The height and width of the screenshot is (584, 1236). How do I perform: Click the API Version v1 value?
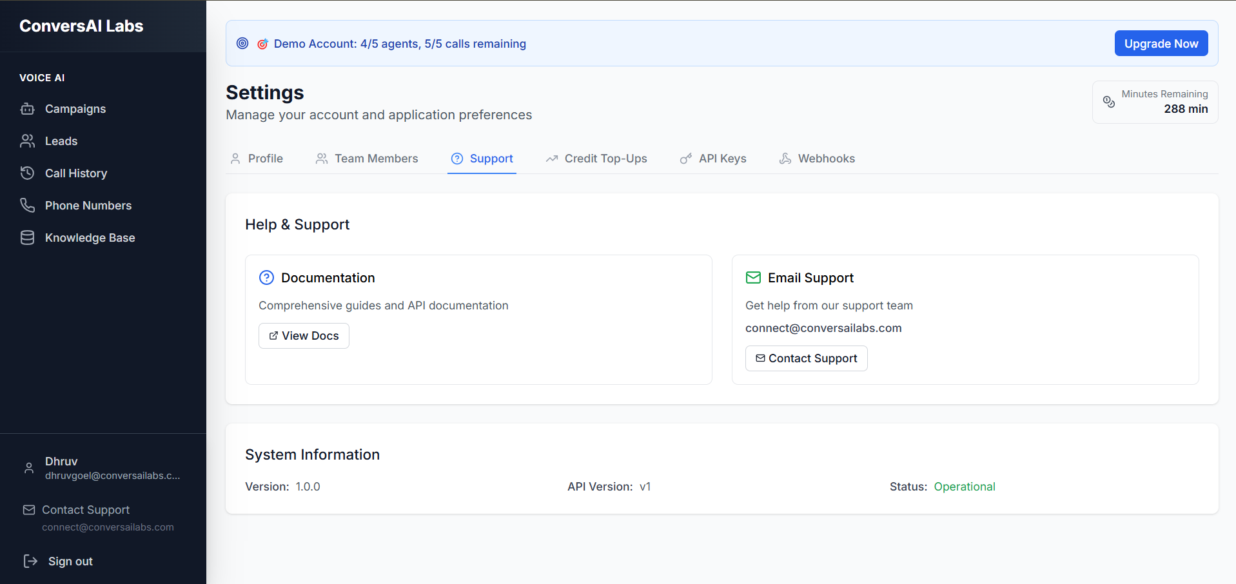click(x=645, y=487)
